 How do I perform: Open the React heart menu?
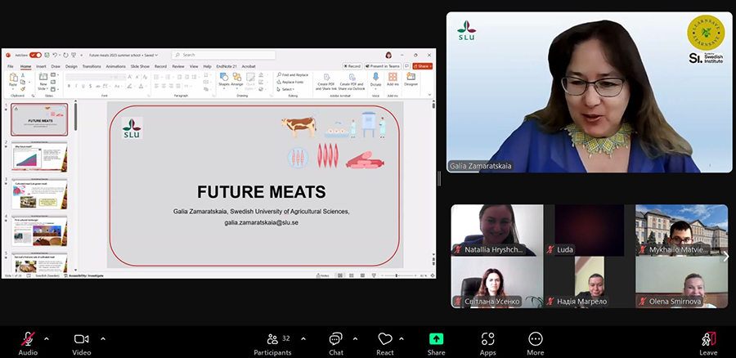(385, 343)
